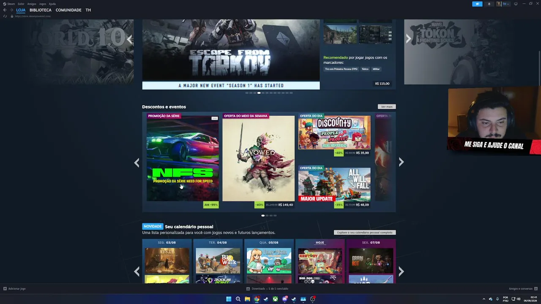Viewport: 541px width, 304px height.
Task: Open the Amigos menu
Action: (x=32, y=4)
